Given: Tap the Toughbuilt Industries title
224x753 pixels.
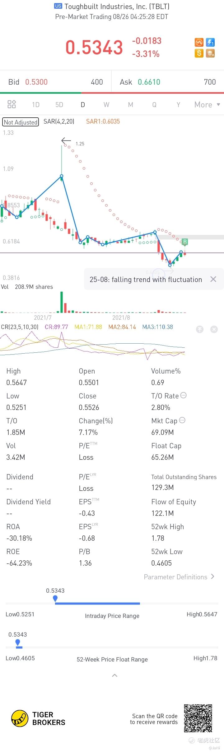Looking at the screenshot, I should [117, 6].
